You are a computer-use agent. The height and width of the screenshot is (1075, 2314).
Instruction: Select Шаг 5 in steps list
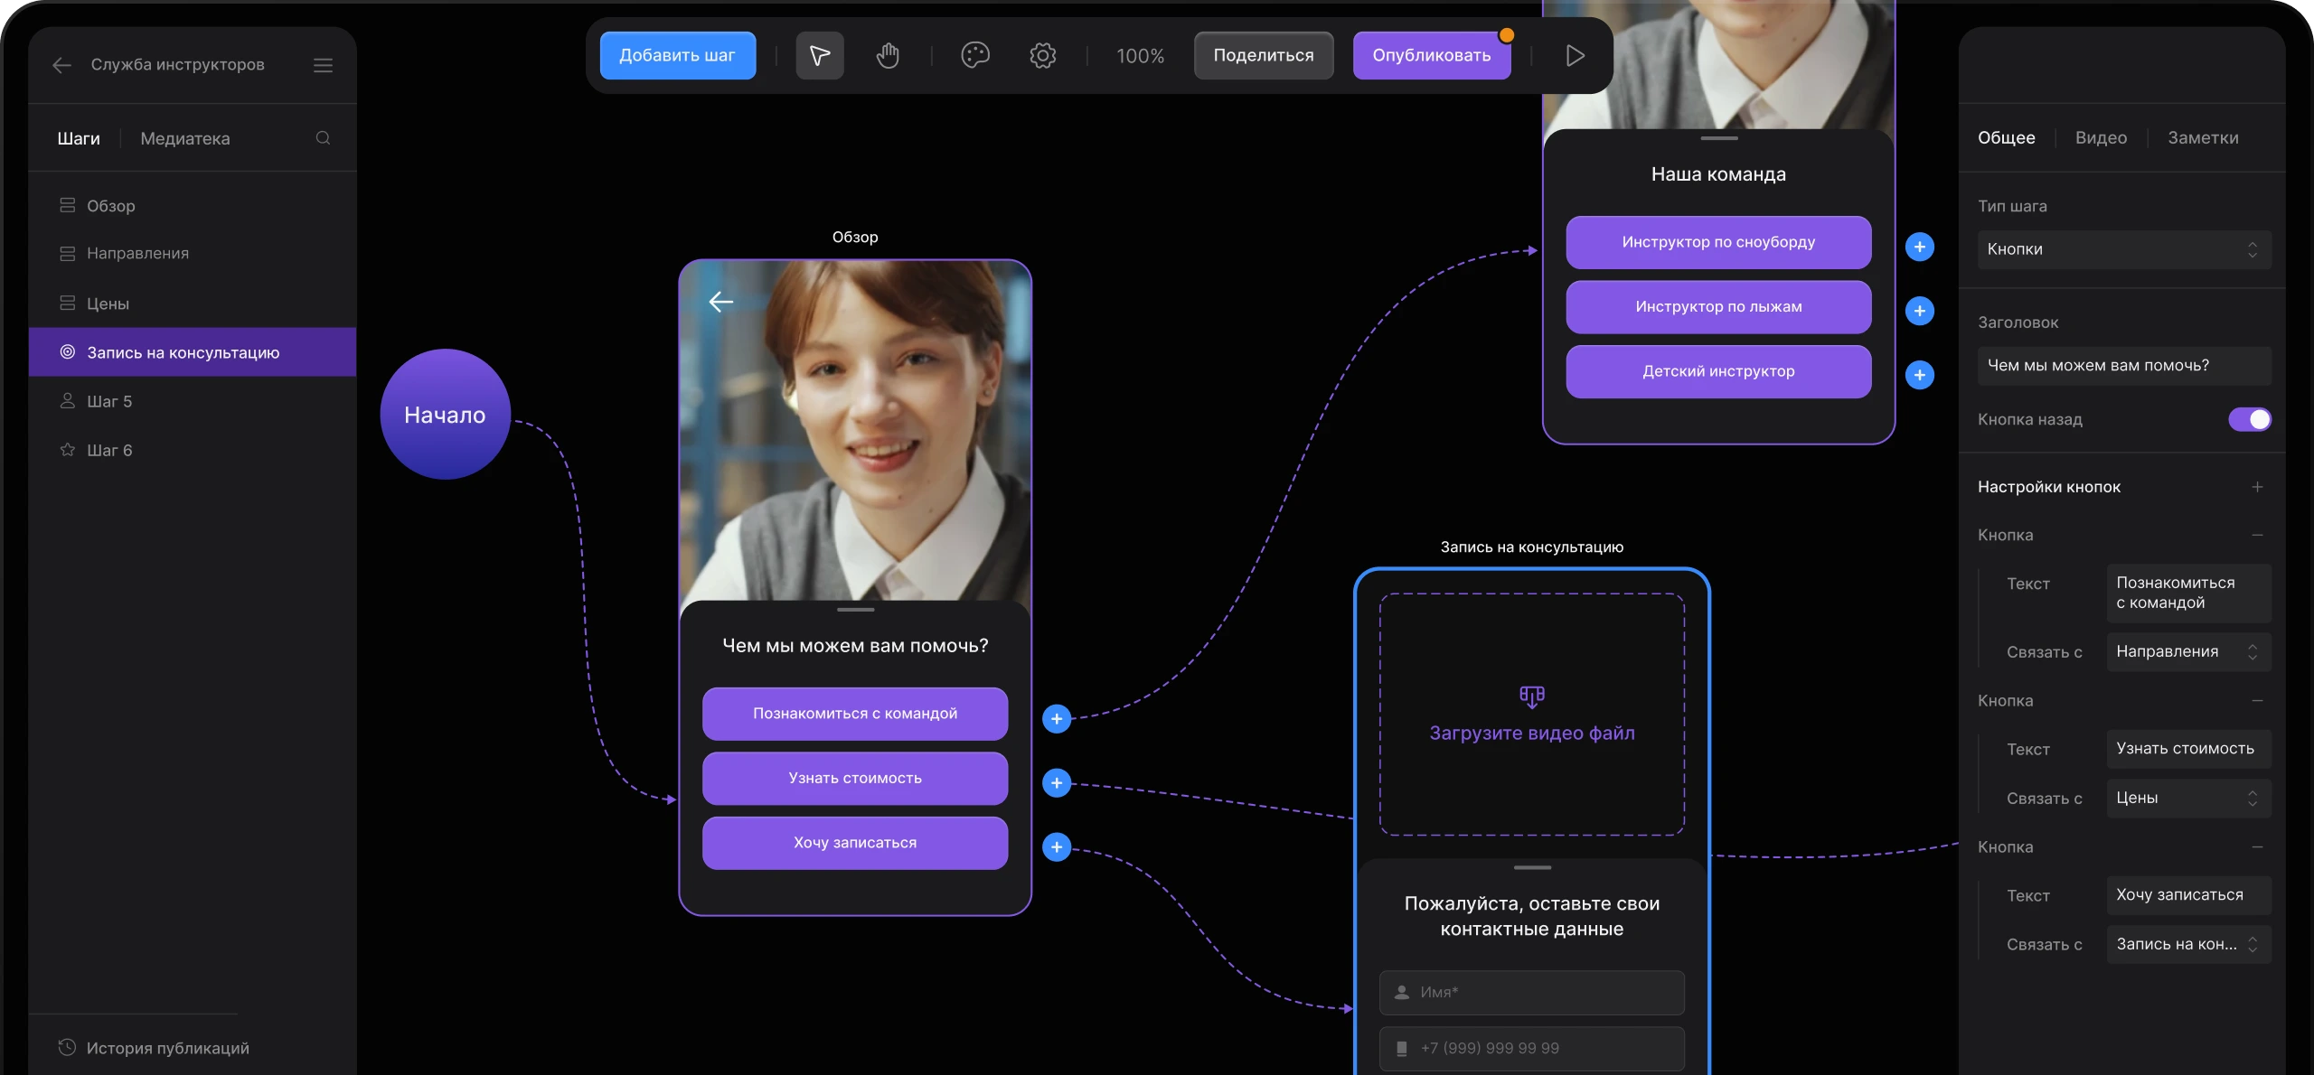192,401
